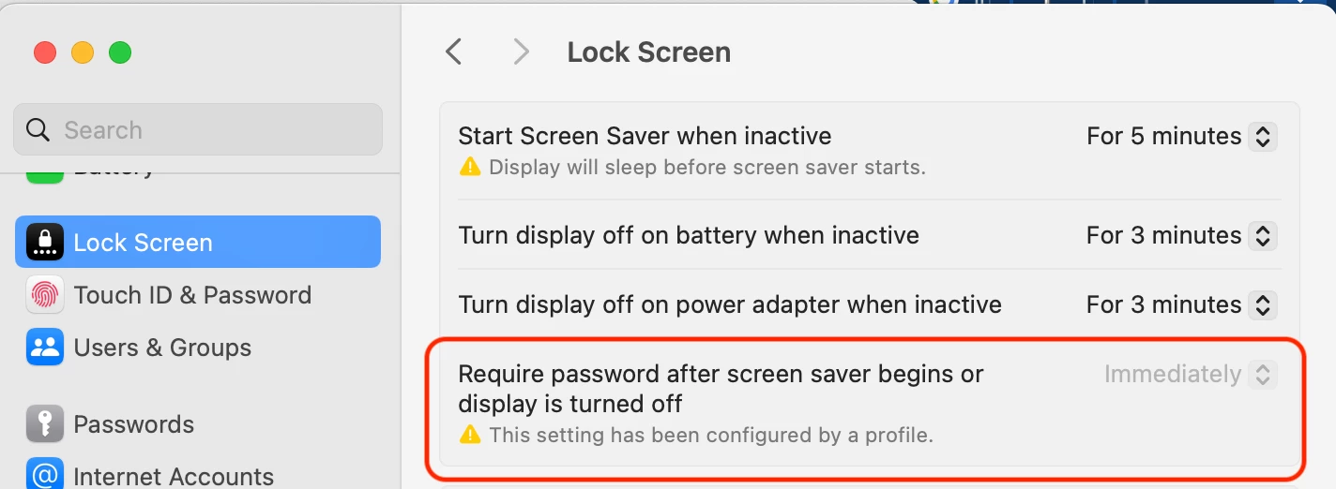The height and width of the screenshot is (489, 1336).
Task: Click the yellow minimize window button
Action: click(x=83, y=52)
